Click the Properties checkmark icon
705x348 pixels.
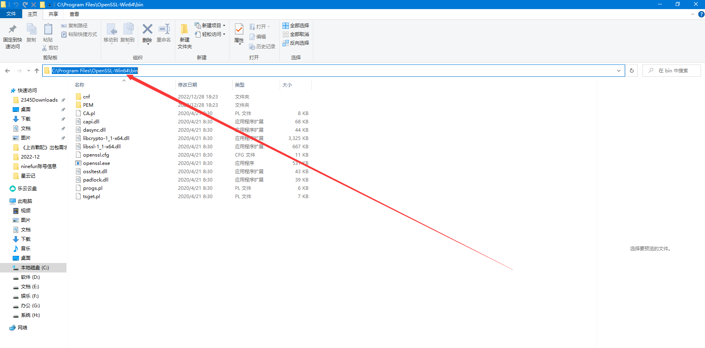239,29
